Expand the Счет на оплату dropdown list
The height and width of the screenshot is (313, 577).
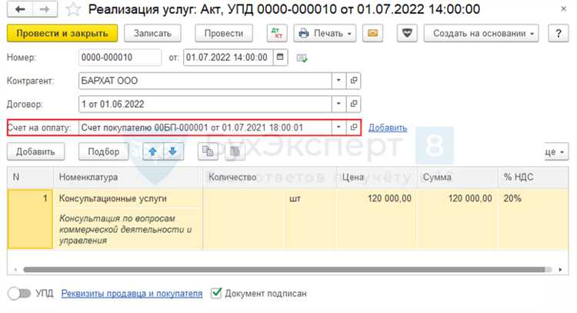[x=339, y=128]
